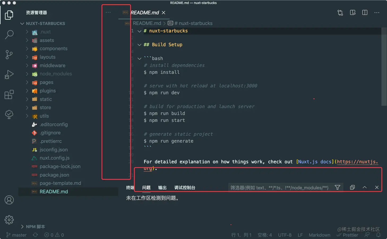Switch to the 输出 output tab
This screenshot has height=239, width=387.
(x=162, y=187)
